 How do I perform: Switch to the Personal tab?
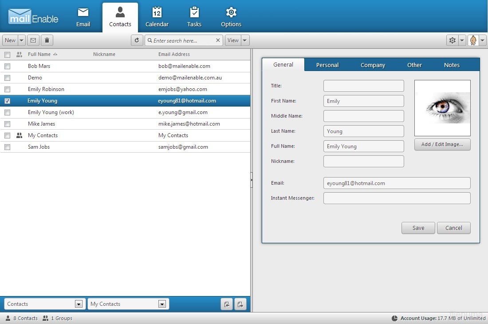click(x=327, y=65)
